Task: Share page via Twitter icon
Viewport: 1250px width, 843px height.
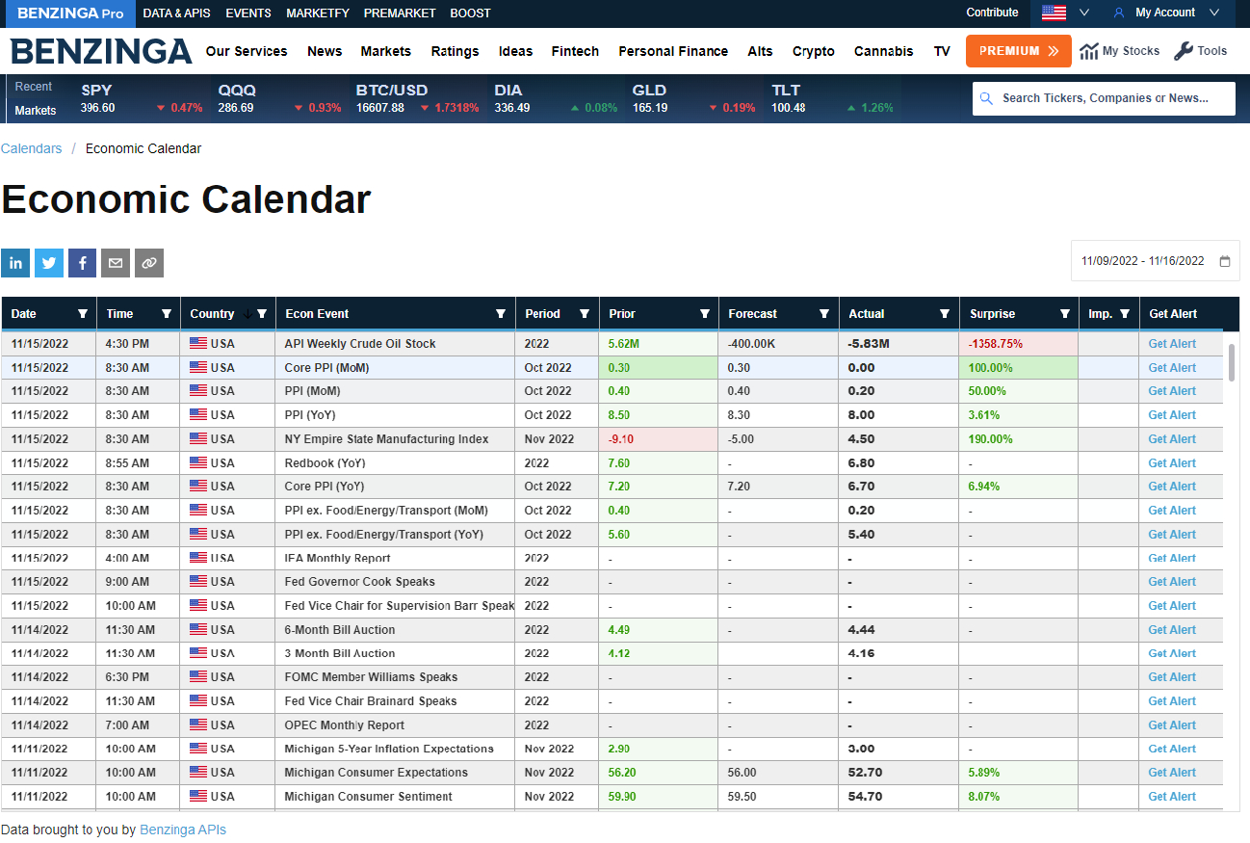Action: coord(49,263)
